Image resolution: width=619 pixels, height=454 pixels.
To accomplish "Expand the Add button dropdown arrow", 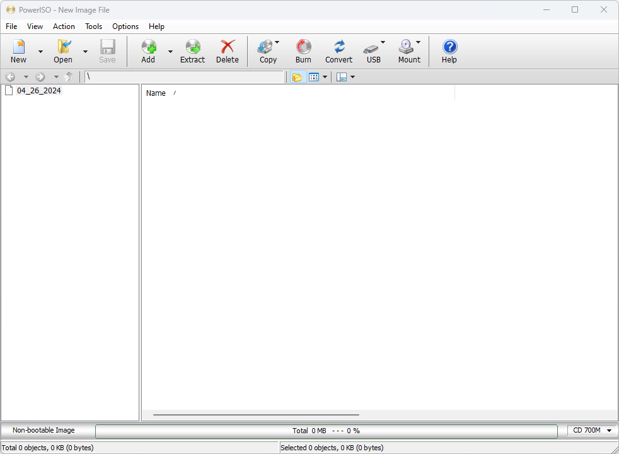I will click(171, 52).
